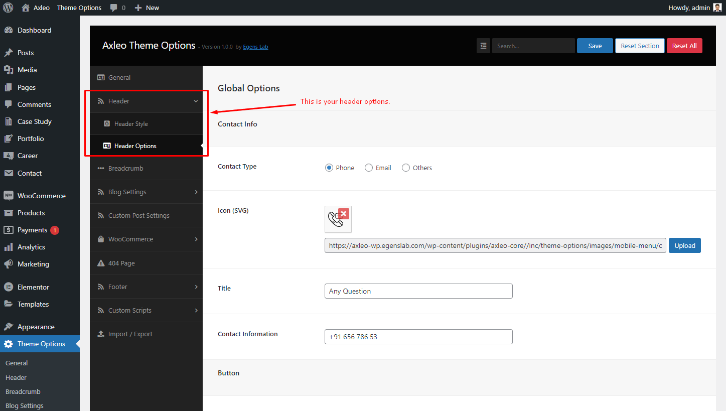The image size is (726, 411).
Task: Select the Email contact type
Action: [369, 168]
